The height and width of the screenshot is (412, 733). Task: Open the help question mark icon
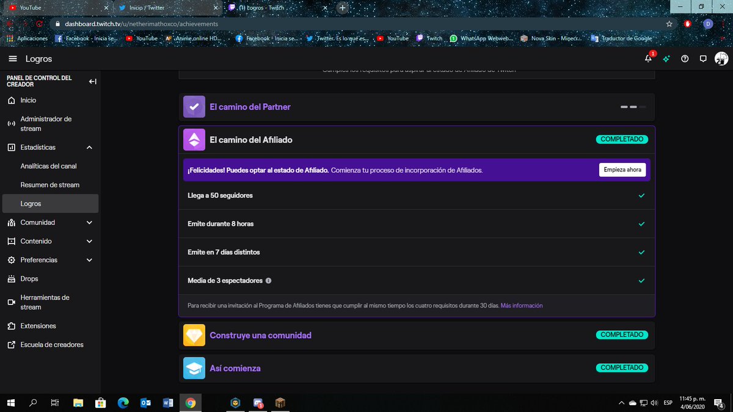click(684, 59)
